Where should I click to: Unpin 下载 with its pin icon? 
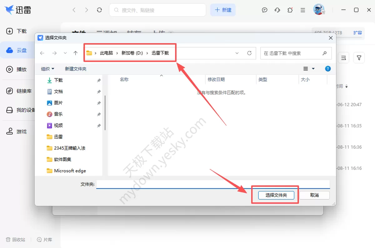click(x=99, y=80)
